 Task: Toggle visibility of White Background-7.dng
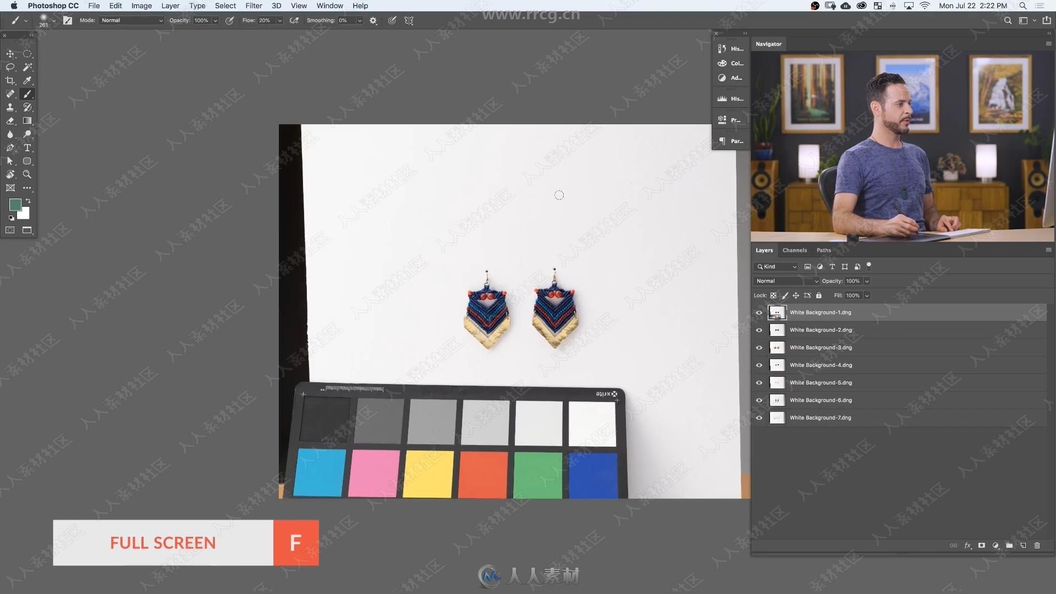(x=758, y=417)
